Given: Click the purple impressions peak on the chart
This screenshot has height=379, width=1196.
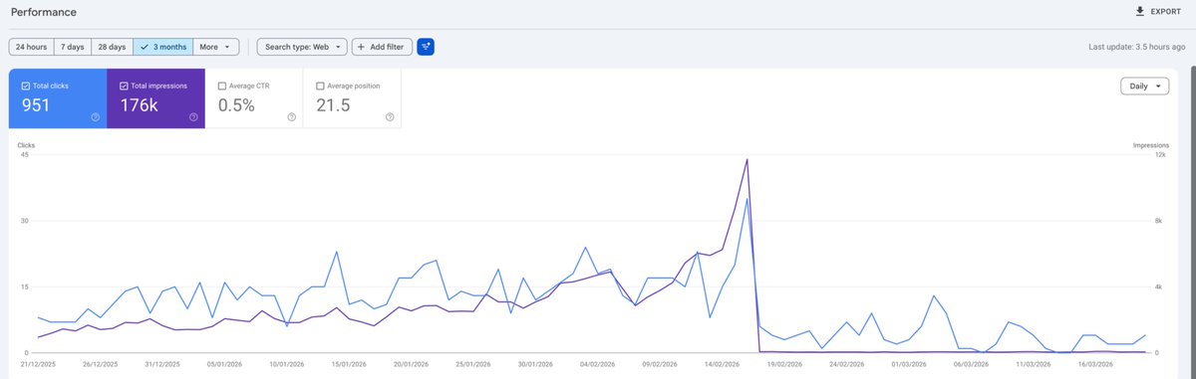Looking at the screenshot, I should click(747, 159).
